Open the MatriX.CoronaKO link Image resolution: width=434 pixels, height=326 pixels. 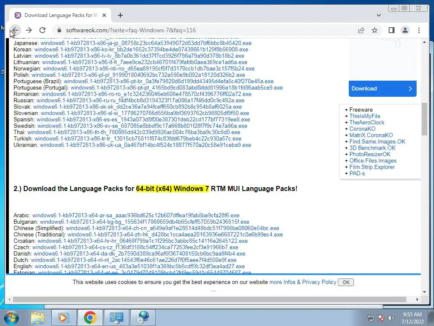coord(371,135)
